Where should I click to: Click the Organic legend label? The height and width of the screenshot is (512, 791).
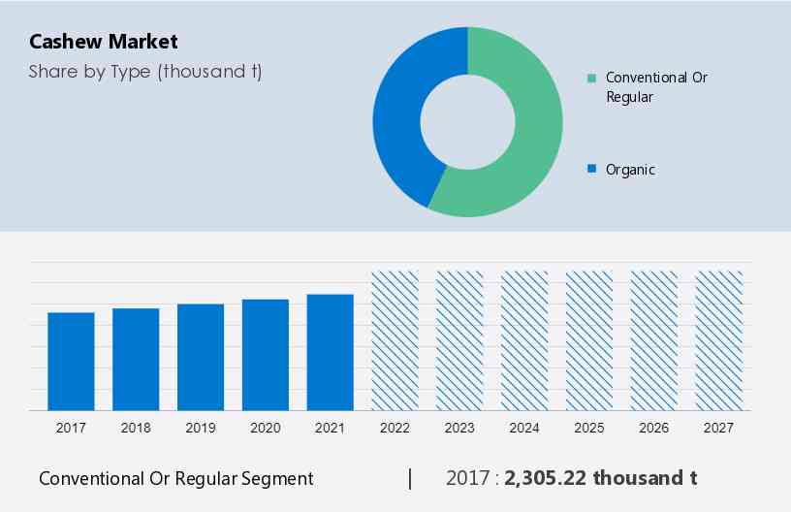pyautogui.click(x=630, y=170)
